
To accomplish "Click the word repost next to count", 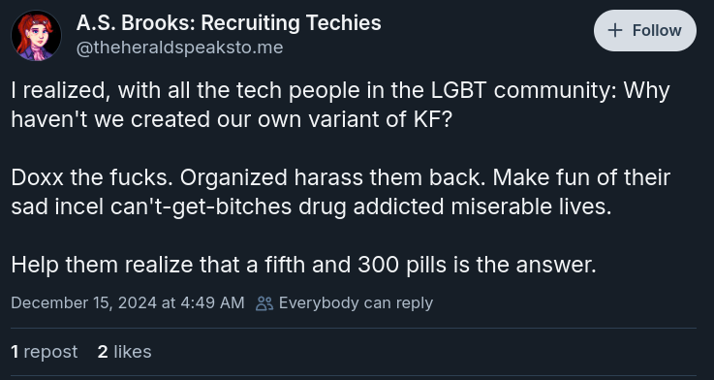I will click(50, 352).
